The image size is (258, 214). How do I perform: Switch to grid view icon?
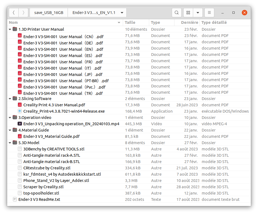click(x=188, y=13)
